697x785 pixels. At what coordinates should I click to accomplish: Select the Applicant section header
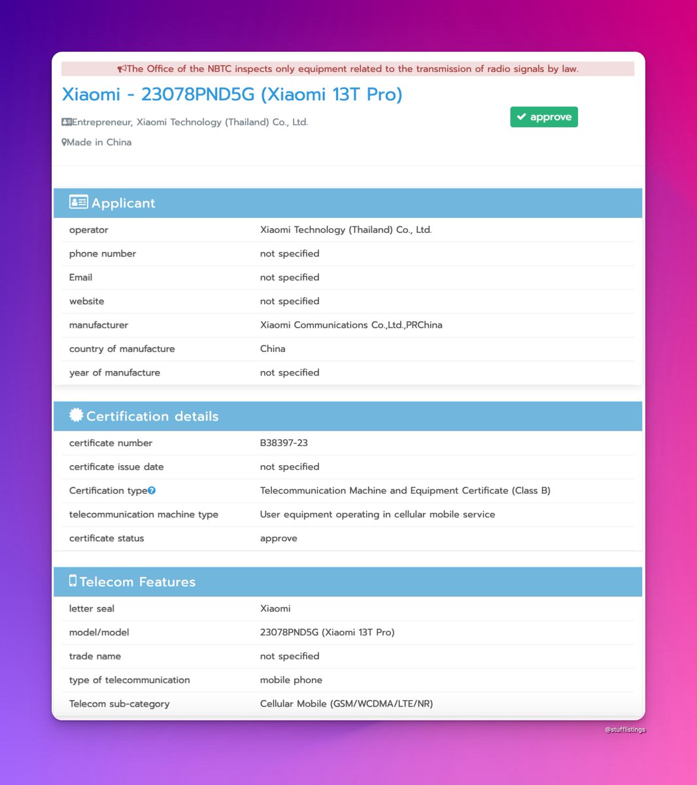pos(347,202)
